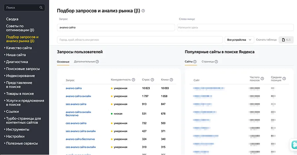Screen dimensions: 297x155
Task: Expand Диагностика sidebar section
Action: [x=16, y=62]
